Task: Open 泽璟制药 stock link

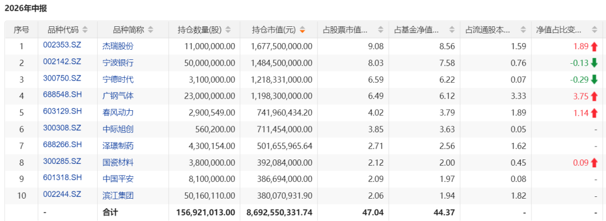Action: pos(118,146)
